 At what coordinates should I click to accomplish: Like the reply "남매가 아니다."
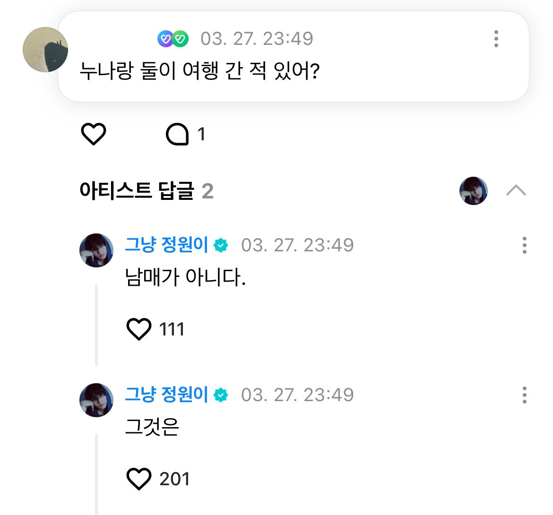(x=139, y=329)
